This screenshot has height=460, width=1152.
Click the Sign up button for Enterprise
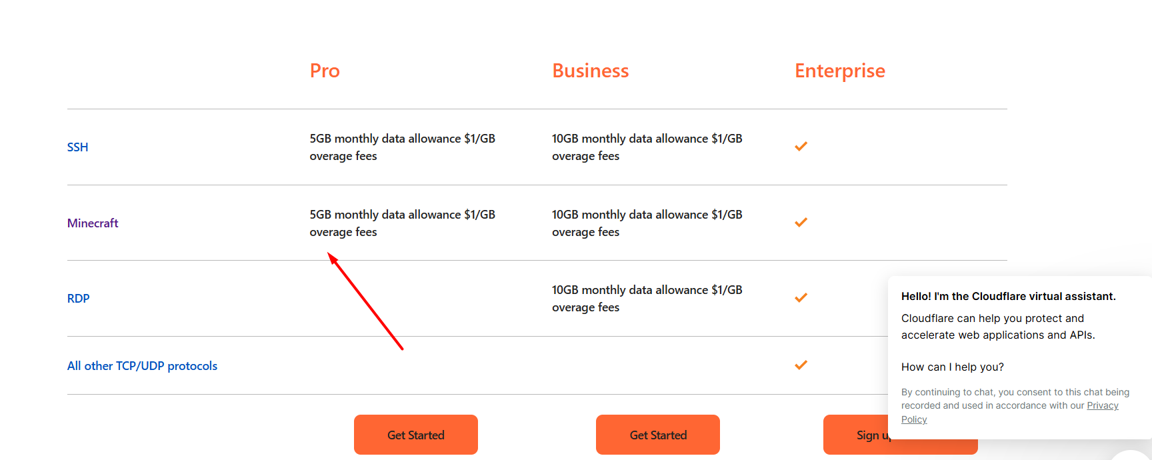click(x=856, y=435)
